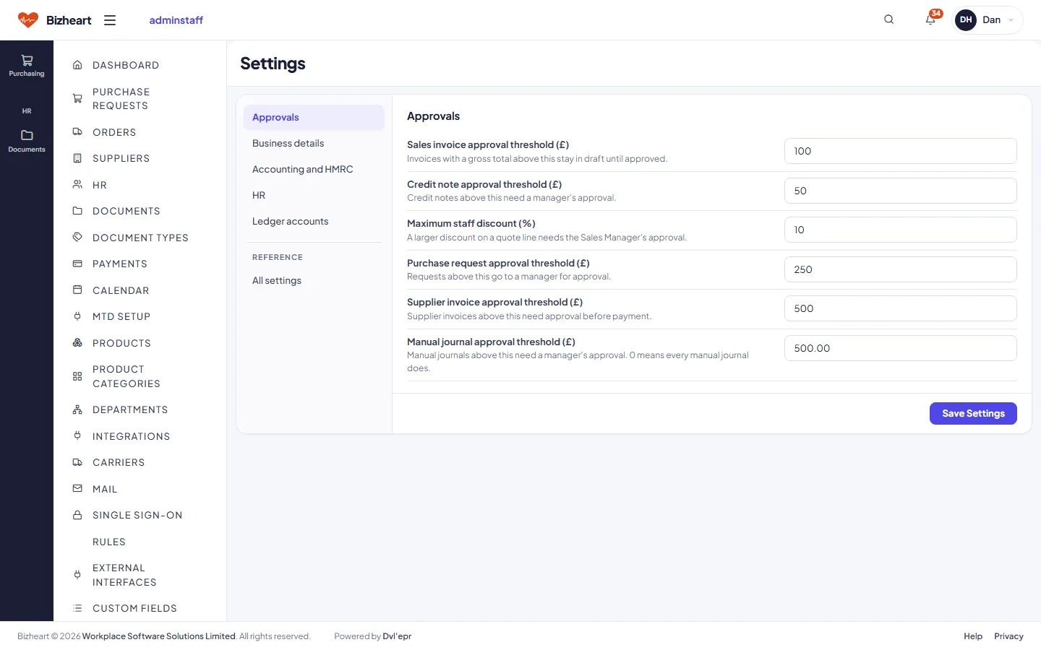Switch to Accounting and HMRC tab
This screenshot has width=1041, height=650.
coord(314,169)
